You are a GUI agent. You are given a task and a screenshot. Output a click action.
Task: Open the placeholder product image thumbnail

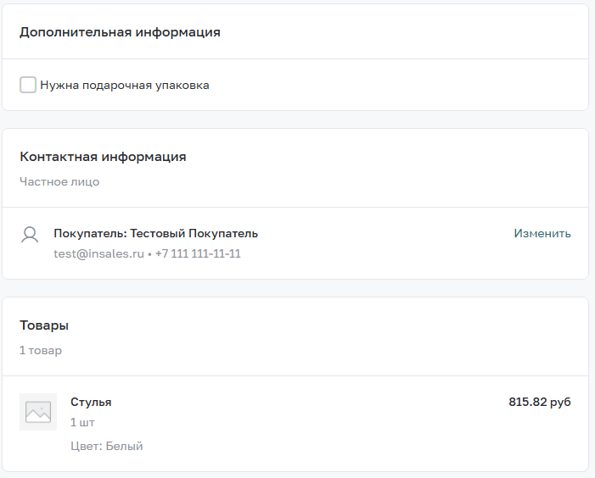(x=38, y=412)
